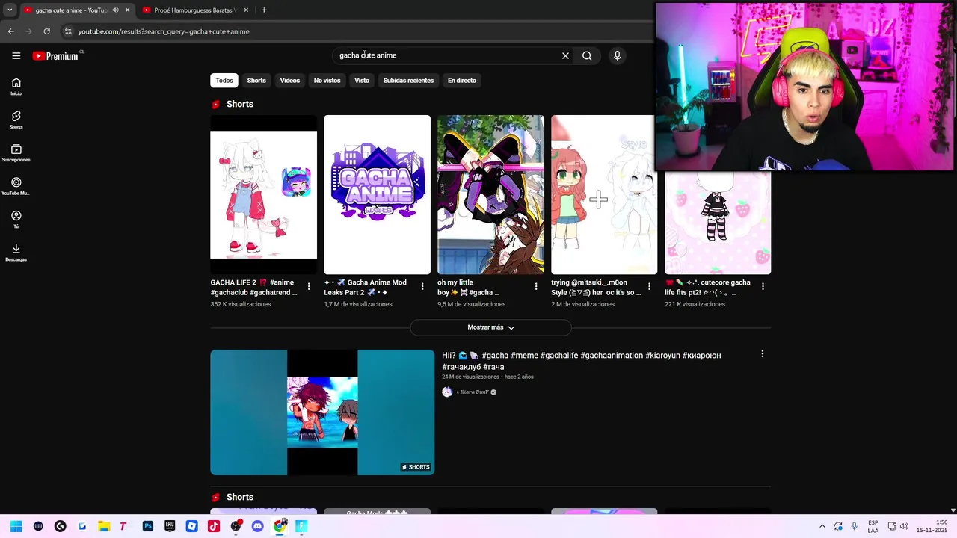Switch ESP LAA keyboard language indicator
Screen dimensions: 957x538
873,526
